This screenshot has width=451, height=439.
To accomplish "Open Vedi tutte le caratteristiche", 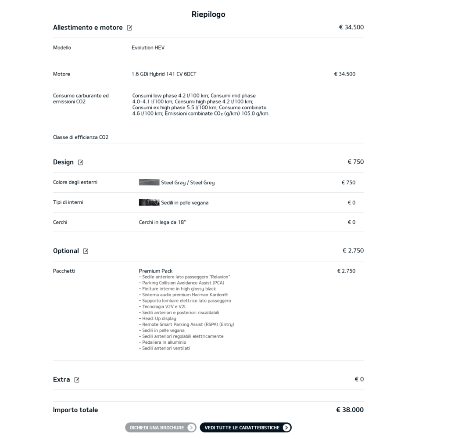I will (x=246, y=428).
